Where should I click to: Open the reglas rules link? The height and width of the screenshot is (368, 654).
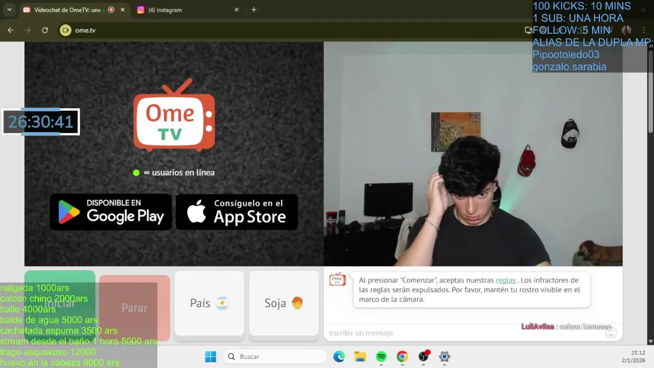[x=505, y=280]
